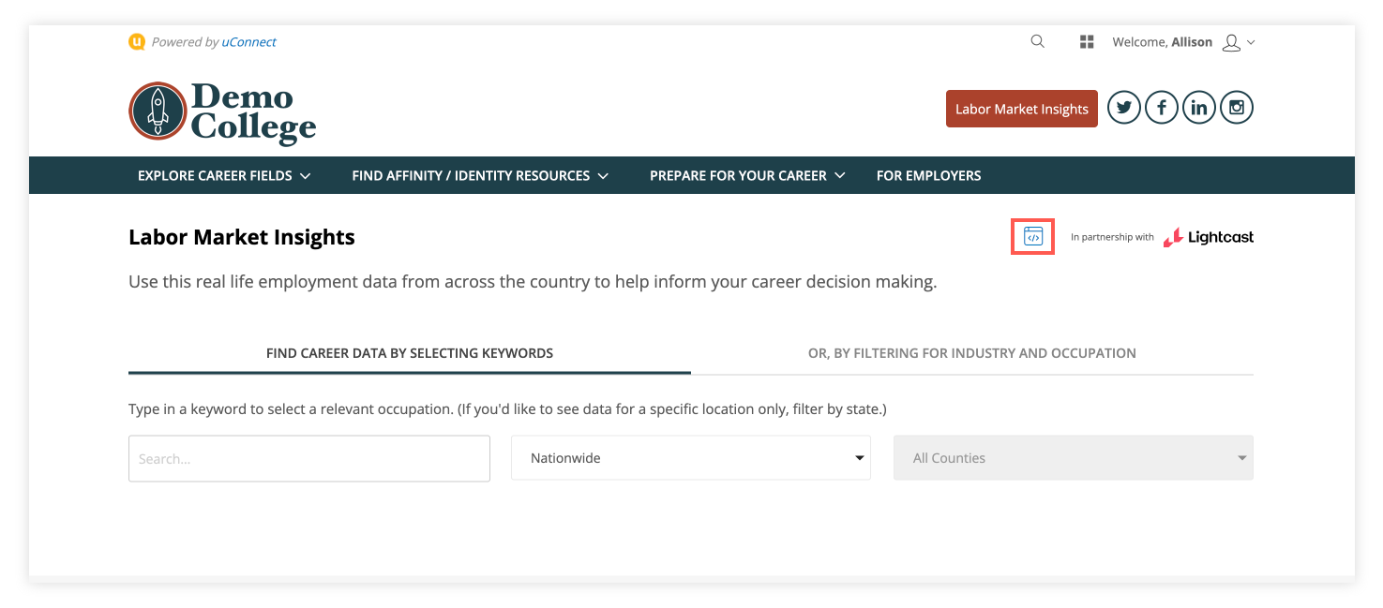Open the Instagram social icon
1383x608 pixels.
pyautogui.click(x=1237, y=109)
